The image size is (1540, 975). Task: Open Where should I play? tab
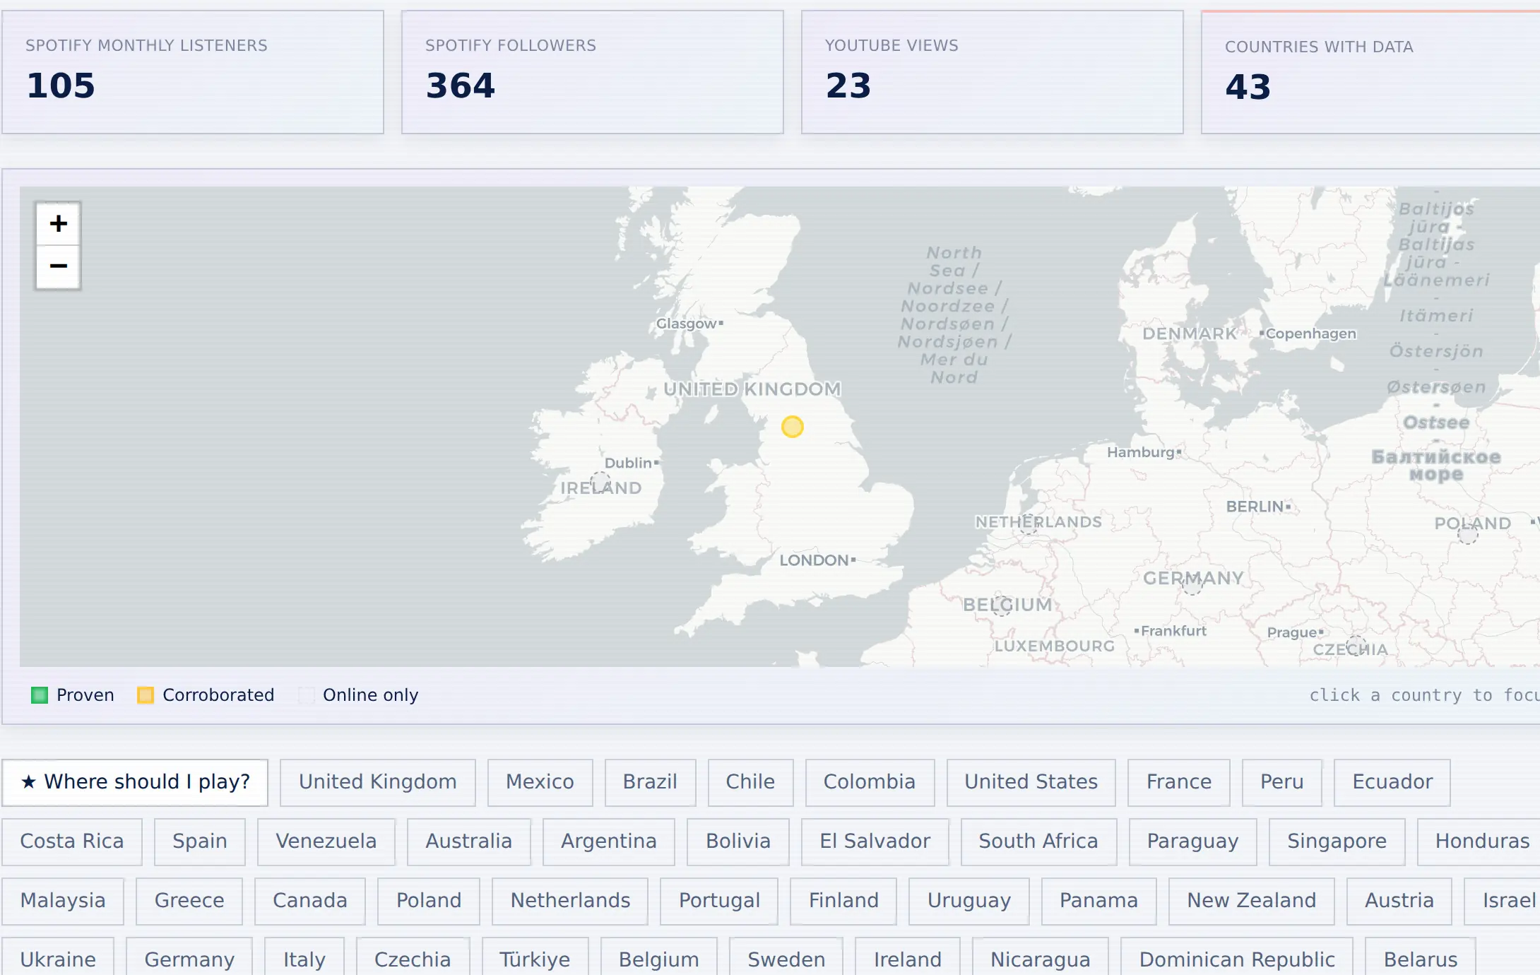135,782
